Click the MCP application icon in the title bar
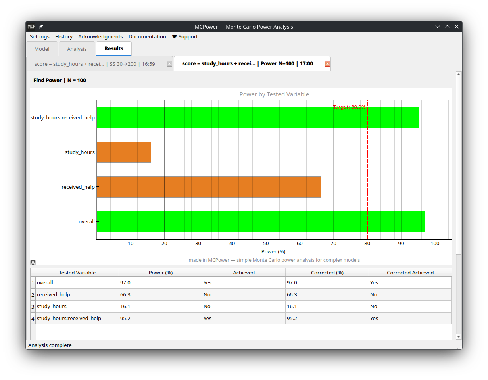This screenshot has width=488, height=380. click(31, 26)
